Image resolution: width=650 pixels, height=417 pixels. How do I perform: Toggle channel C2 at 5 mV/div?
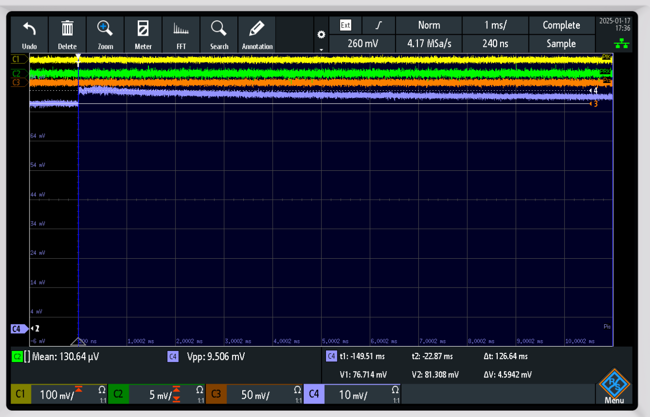156,394
